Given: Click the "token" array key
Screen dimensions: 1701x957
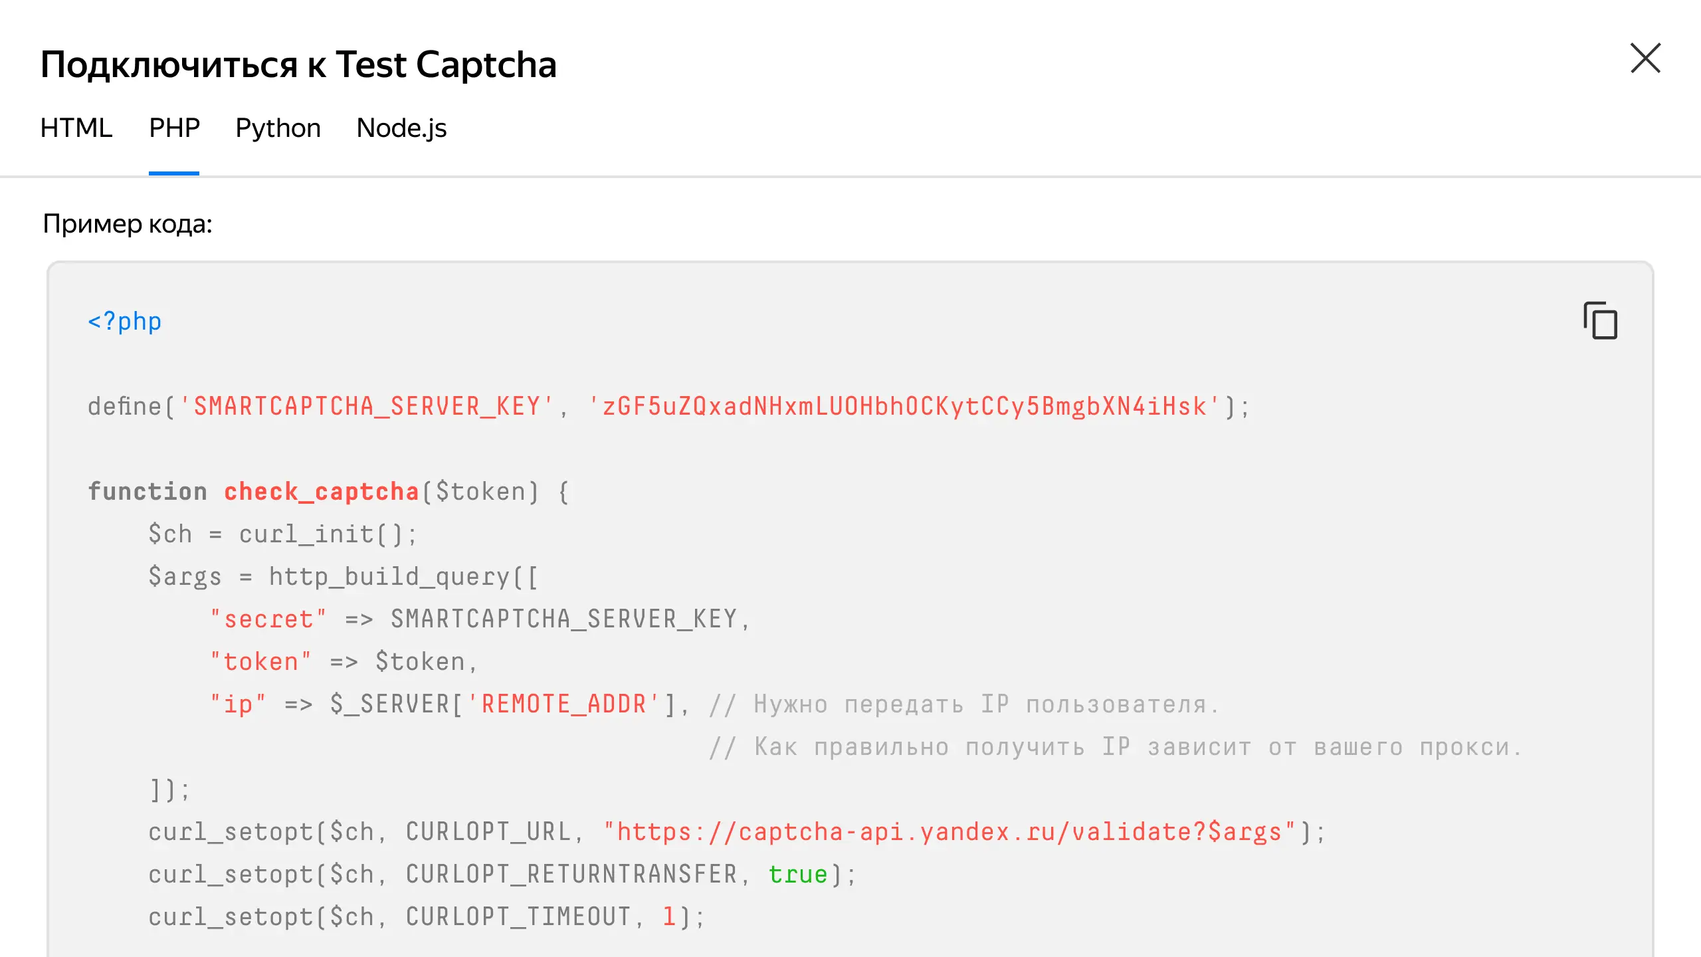Looking at the screenshot, I should click(260, 662).
